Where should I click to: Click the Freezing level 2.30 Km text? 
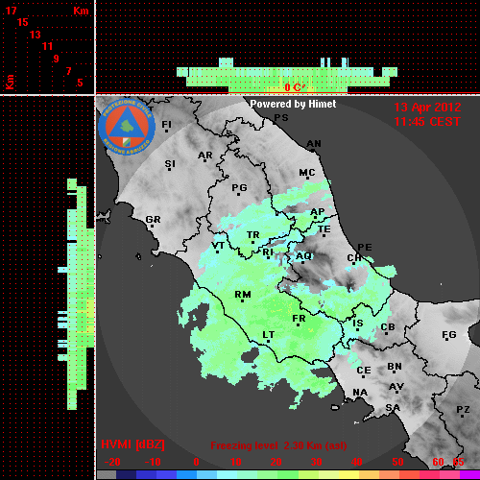tap(278, 445)
